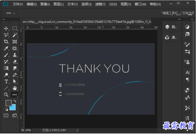Image resolution: width=196 pixels, height=134 pixels.
Task: Select the Dodge tool
Action: (6, 75)
